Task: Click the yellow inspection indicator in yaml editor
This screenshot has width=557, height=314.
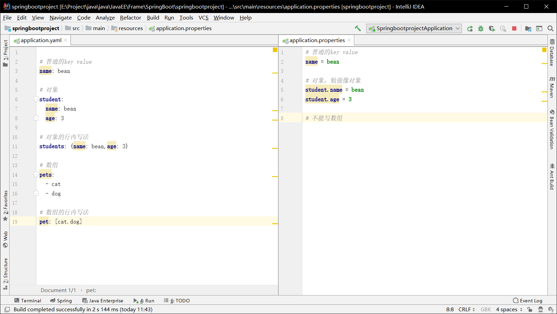Action: (x=275, y=50)
